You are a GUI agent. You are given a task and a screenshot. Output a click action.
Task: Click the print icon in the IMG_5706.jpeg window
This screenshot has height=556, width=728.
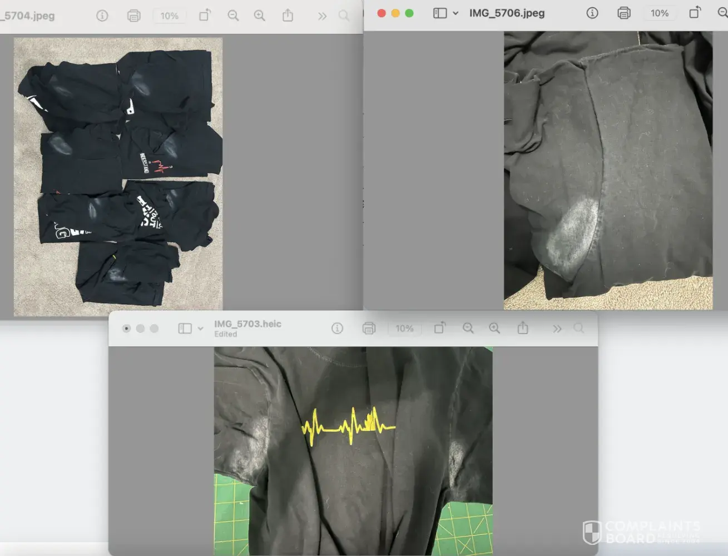(624, 13)
